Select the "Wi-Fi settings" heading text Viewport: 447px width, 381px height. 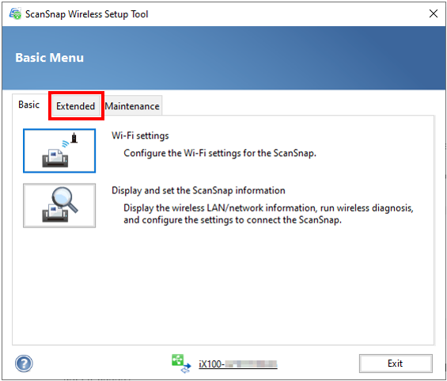click(x=140, y=135)
